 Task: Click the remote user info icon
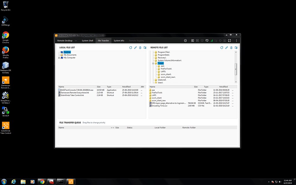coord(225,40)
